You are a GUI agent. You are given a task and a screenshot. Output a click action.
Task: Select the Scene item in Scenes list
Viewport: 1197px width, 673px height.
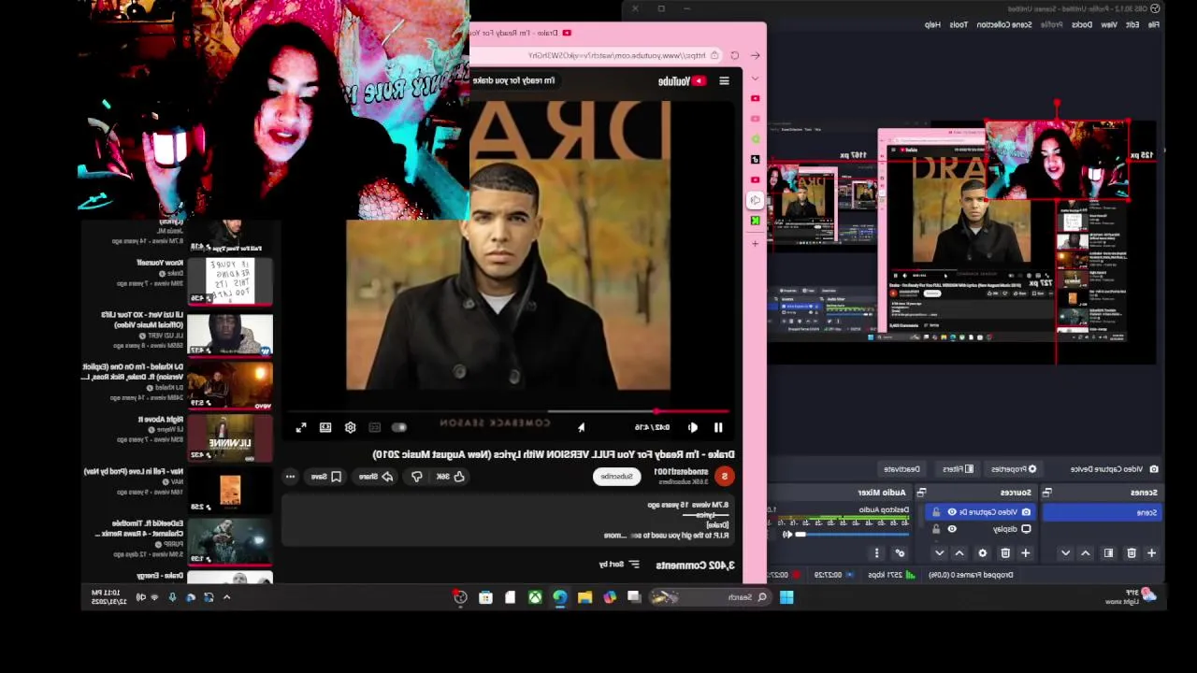tap(1103, 512)
